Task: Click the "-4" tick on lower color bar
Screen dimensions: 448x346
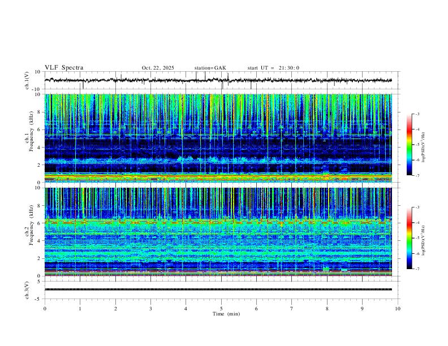Action: 417,223
